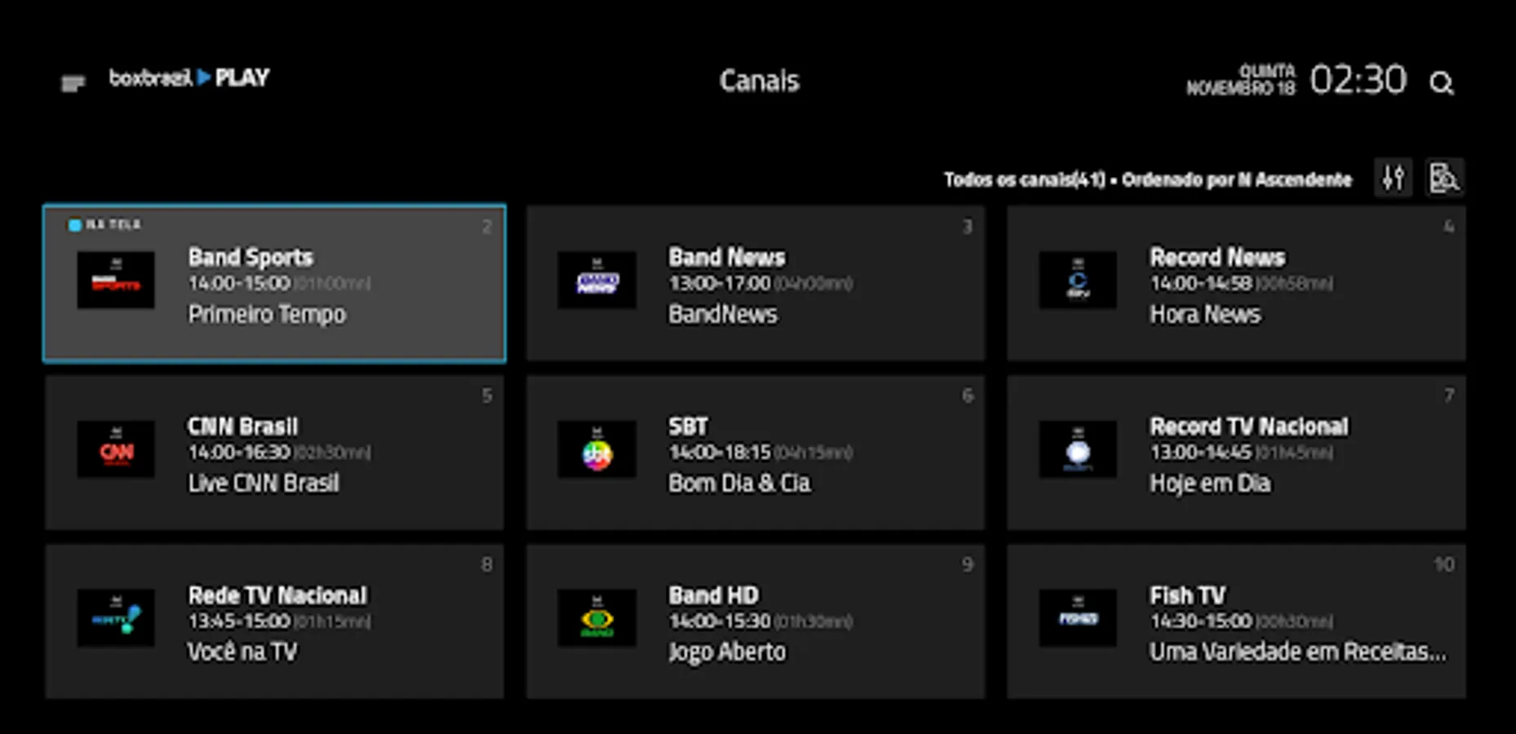Click the Record TV Nacional logo
1516x734 pixels.
(x=1078, y=449)
